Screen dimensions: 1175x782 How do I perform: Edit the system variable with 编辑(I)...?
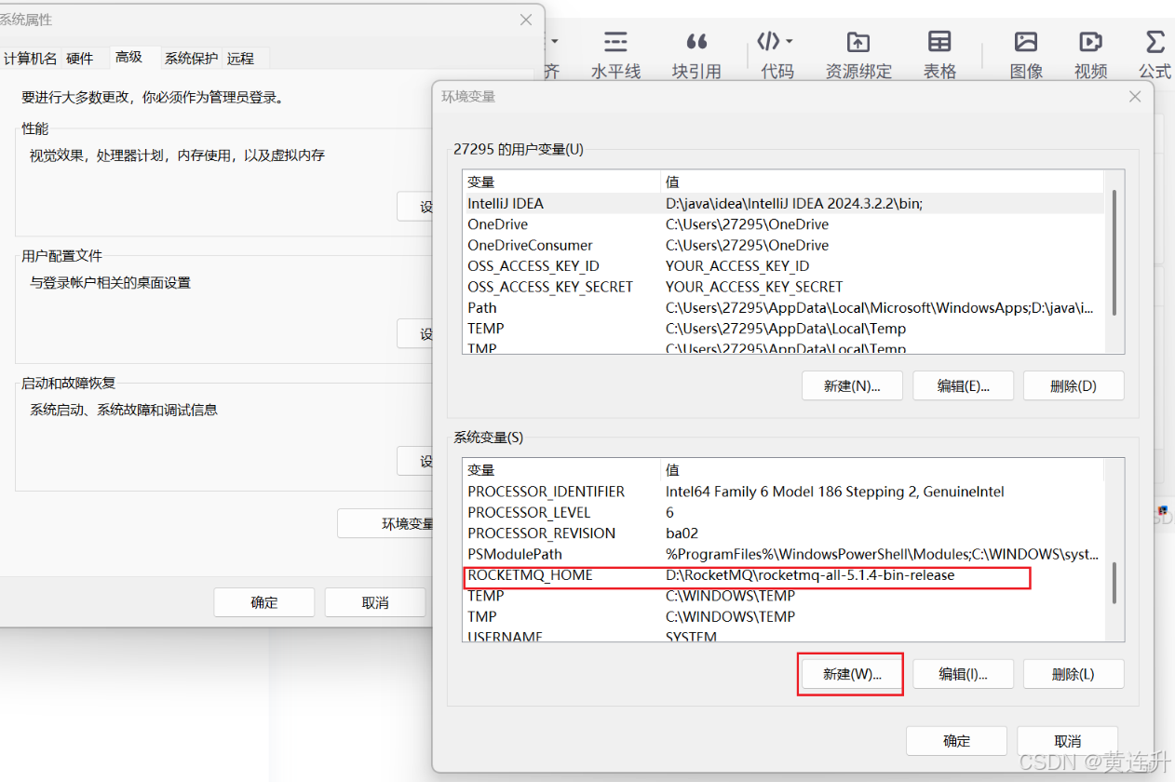tap(963, 674)
